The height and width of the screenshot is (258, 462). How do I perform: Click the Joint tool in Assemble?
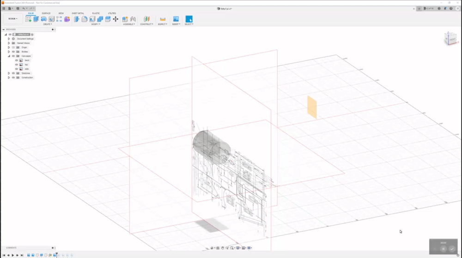pos(133,19)
